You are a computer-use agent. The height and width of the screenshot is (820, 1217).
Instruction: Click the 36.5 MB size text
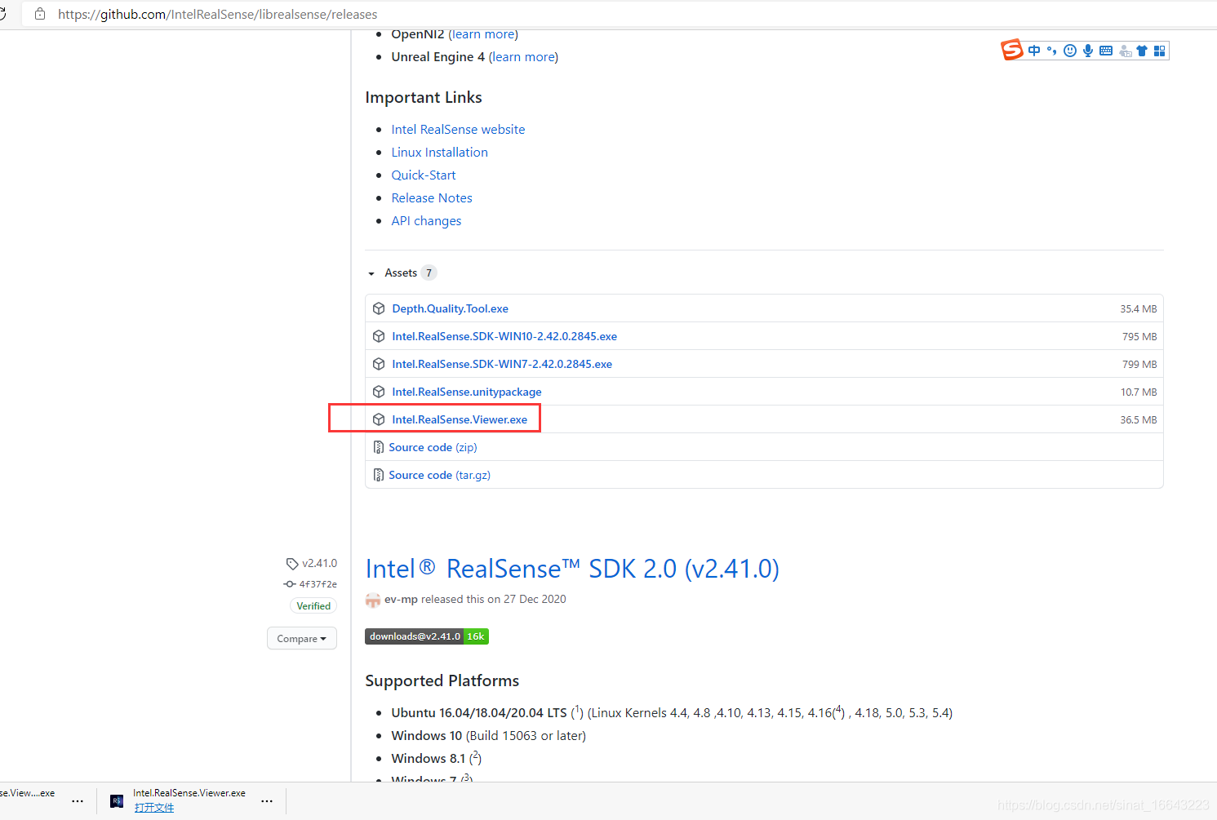[1138, 420]
